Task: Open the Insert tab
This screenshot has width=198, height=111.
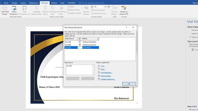Action: 6,3
